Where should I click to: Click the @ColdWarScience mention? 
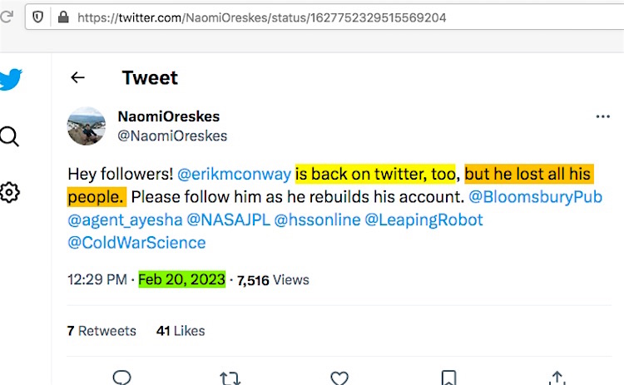[136, 243]
